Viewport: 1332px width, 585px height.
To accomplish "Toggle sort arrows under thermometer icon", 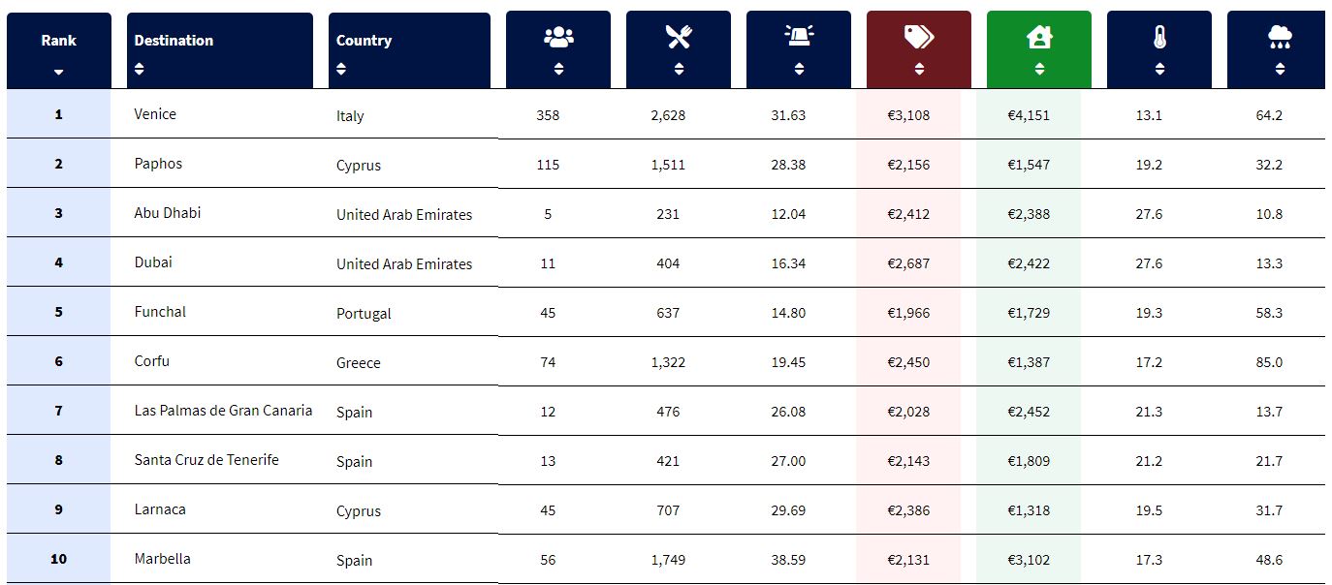I will (x=1159, y=69).
